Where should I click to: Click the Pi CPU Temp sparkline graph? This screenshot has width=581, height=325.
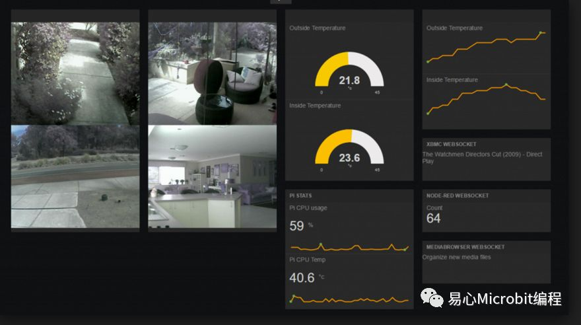(x=349, y=299)
